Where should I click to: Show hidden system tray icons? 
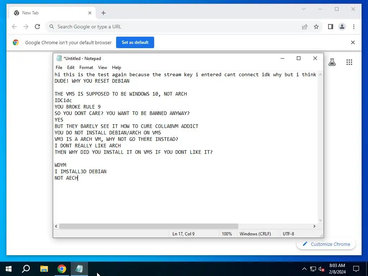304,269
